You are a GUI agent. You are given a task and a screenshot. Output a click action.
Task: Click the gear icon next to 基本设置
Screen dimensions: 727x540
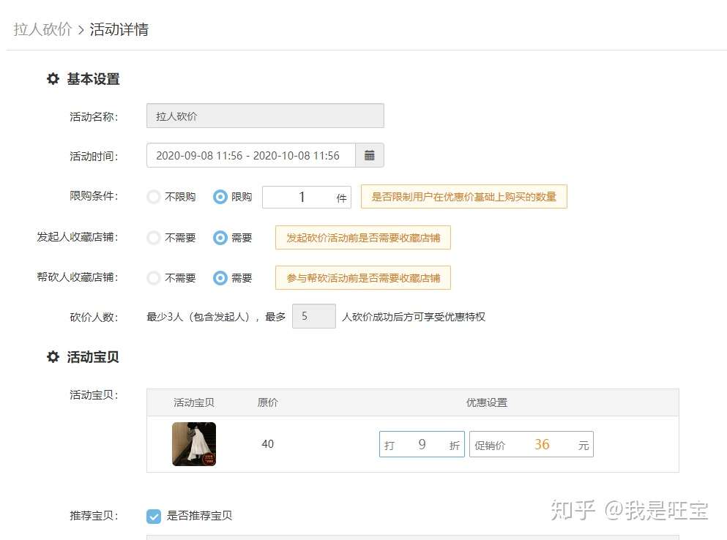tap(53, 79)
